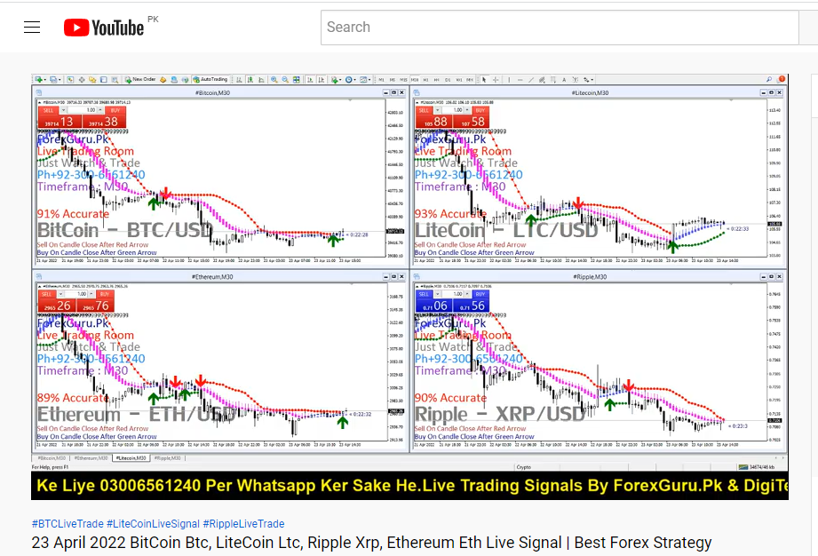
Task: Click the New Chart toolbar icon
Action: [38, 80]
